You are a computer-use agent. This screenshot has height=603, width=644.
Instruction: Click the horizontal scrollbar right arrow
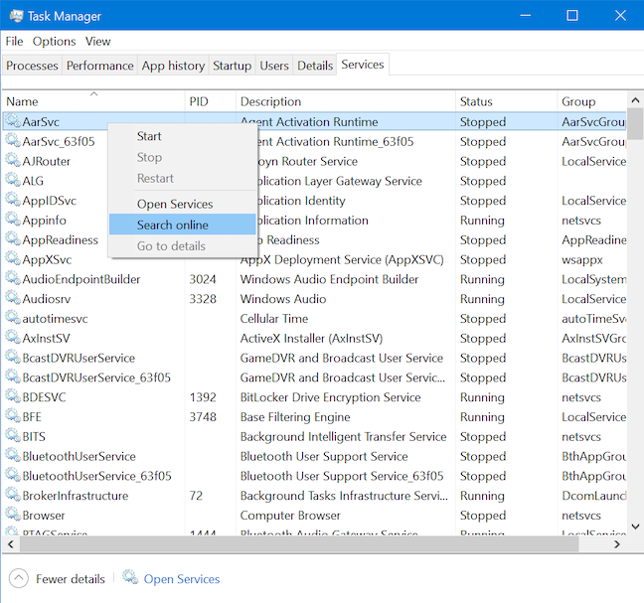coord(616,544)
